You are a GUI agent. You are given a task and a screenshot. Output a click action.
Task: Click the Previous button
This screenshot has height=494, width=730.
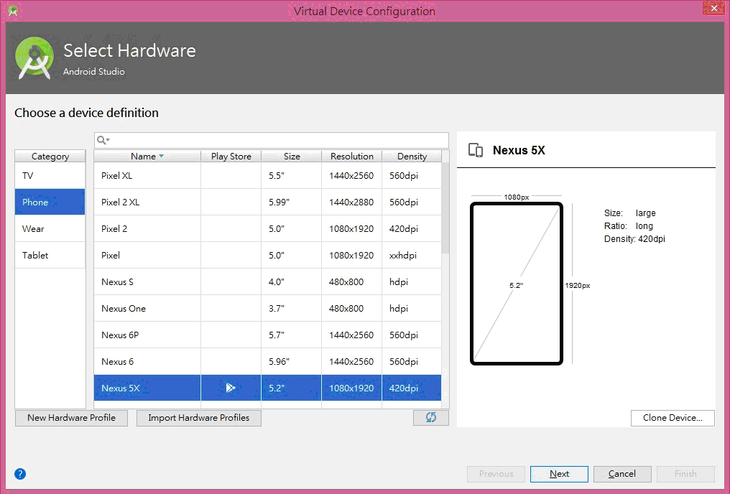coord(496,473)
